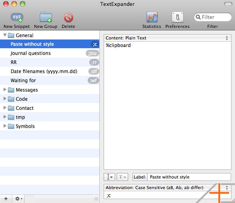Viewport: 235px width, 203px height.
Task: Open Preferences switch icon
Action: pyautogui.click(x=178, y=17)
